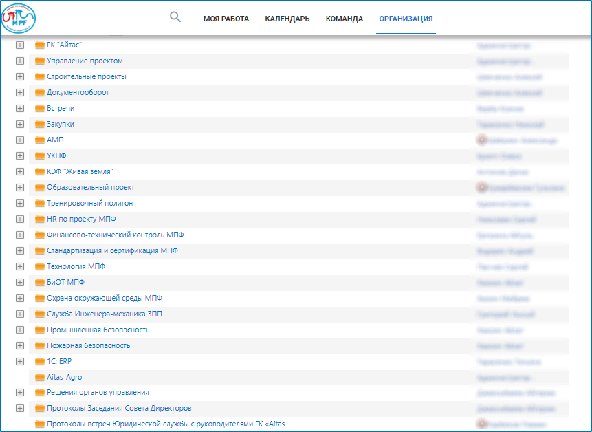
Task: Open the Календарь tab
Action: 287,19
